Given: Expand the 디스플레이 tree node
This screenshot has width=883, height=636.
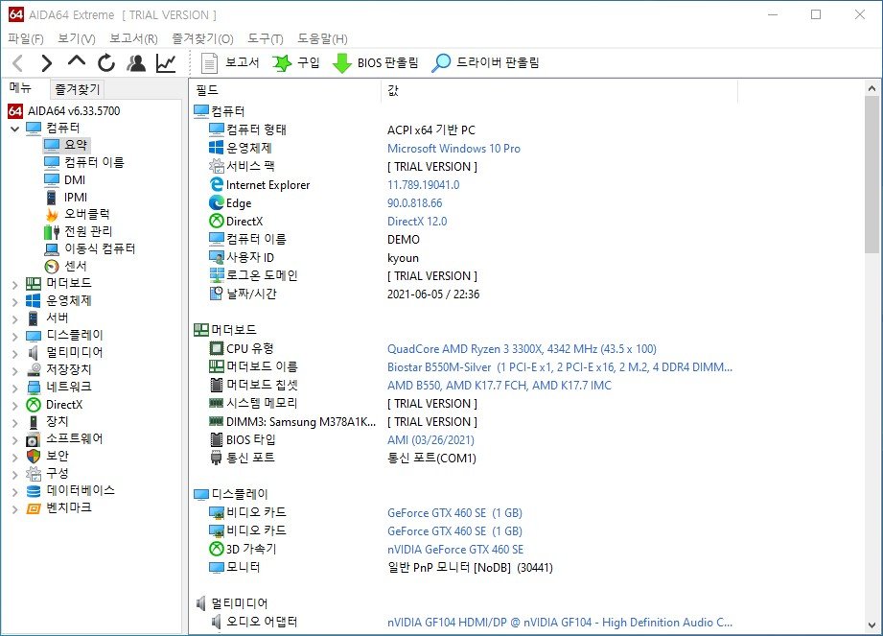Looking at the screenshot, I should (14, 337).
